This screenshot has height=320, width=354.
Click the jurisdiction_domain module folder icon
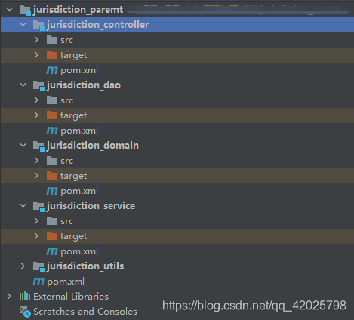[38, 146]
